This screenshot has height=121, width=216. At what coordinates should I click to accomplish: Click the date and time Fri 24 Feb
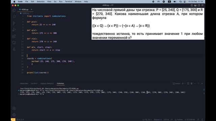(x=196, y=2)
